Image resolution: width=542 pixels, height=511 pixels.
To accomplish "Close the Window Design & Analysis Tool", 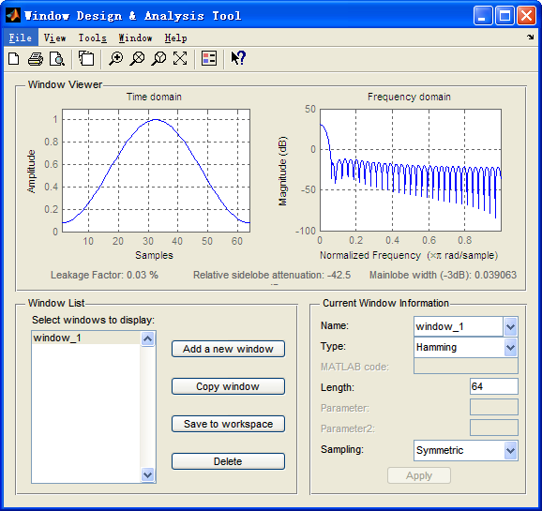I will [x=526, y=16].
